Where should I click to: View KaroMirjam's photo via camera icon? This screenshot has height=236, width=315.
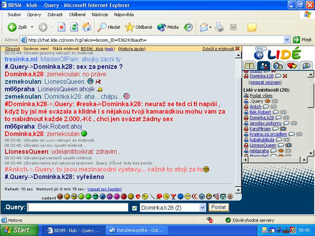pos(283,129)
